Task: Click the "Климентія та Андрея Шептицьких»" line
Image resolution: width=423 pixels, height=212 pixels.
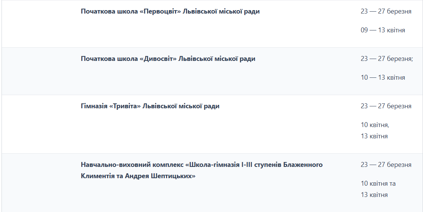Action: (x=138, y=176)
